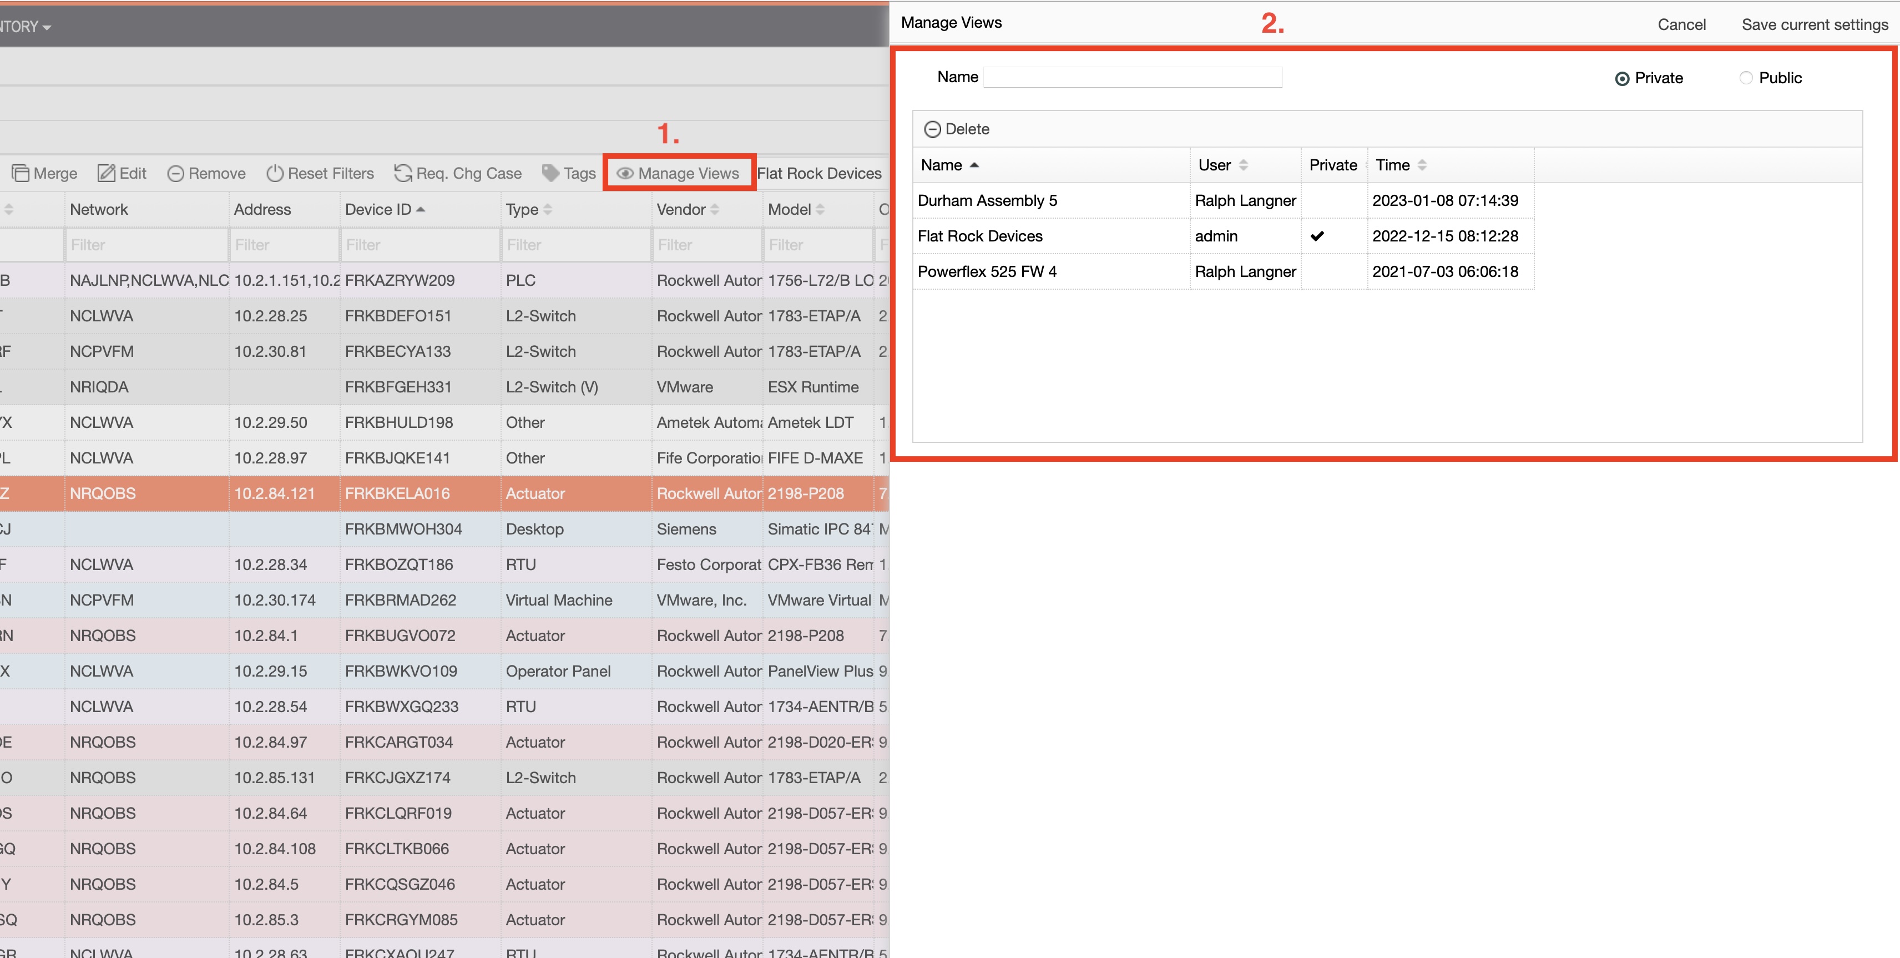Open the INVENTORY dropdown menu
Screen dimensions: 1900x958
26,27
